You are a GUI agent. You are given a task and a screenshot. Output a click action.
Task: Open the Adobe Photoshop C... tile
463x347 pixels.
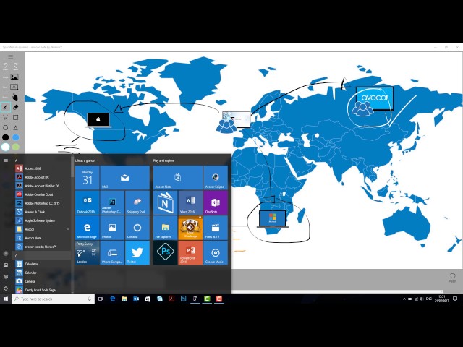point(112,202)
